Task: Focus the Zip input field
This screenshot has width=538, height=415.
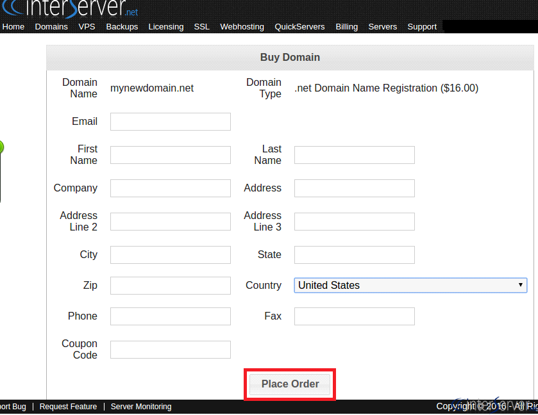Action: coord(171,286)
